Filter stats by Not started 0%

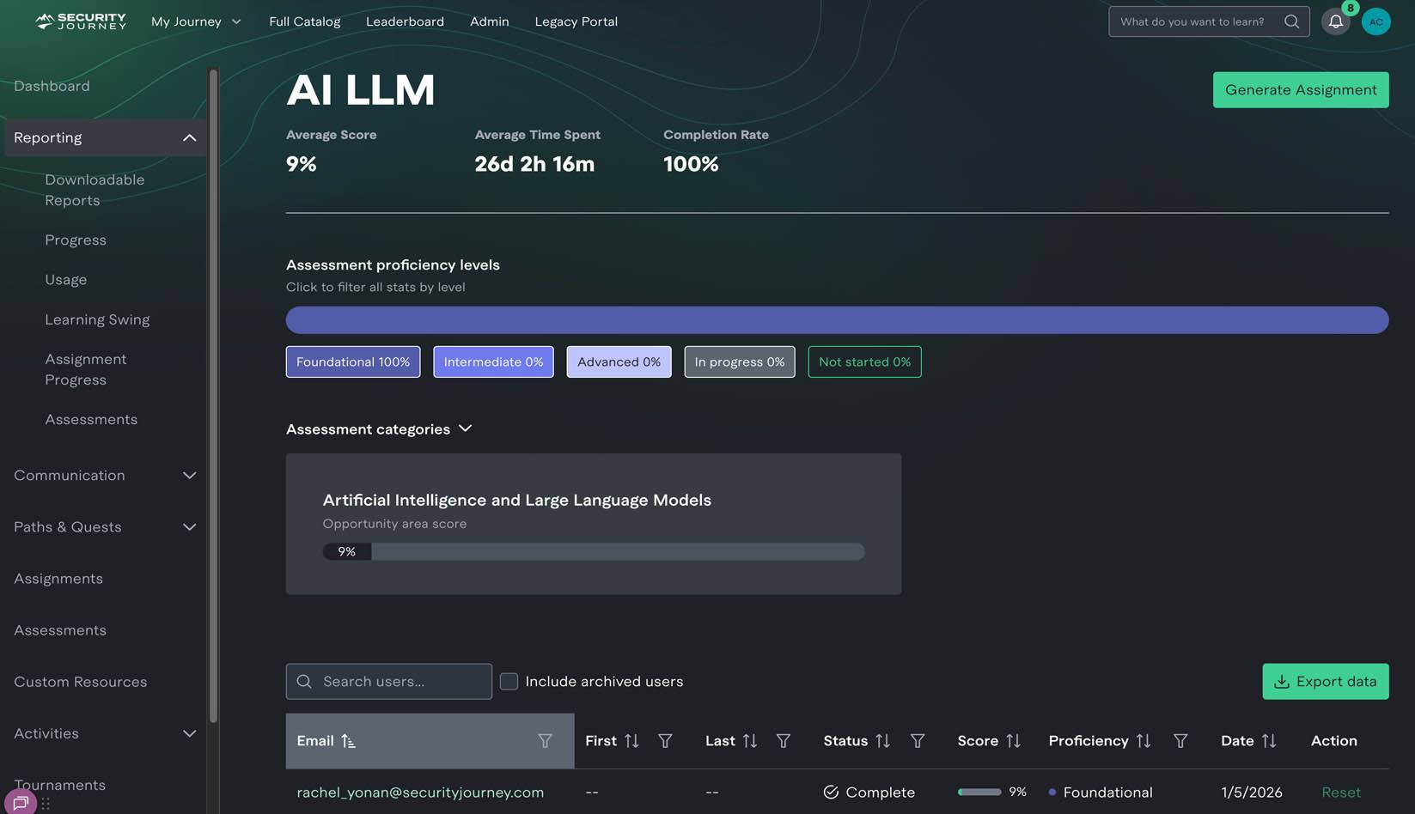[864, 361]
